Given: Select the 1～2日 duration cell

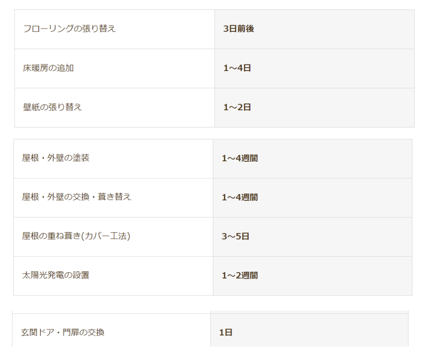Looking at the screenshot, I should [237, 108].
